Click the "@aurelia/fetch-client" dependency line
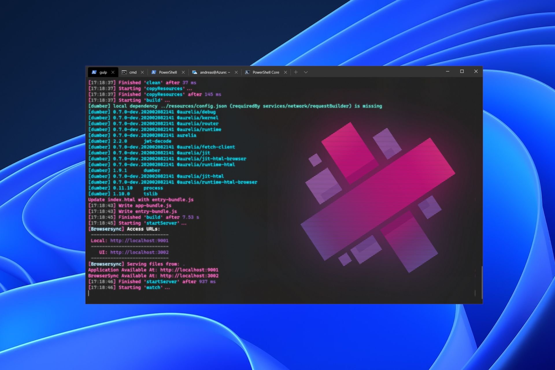 pos(162,147)
